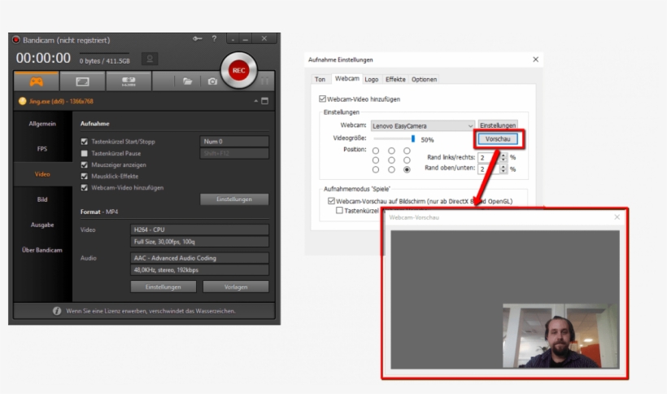667x394 pixels.
Task: Open format Einstellungen button next to Vorlagen
Action: [163, 287]
